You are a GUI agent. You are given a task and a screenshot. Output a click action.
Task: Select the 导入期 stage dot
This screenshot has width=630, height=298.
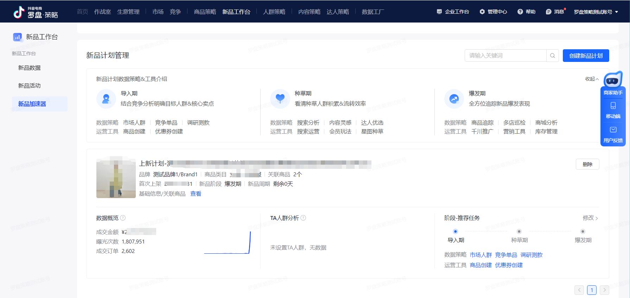click(x=456, y=232)
